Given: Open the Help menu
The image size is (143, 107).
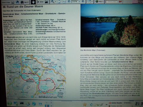Looking at the screenshot, I should click(x=99, y=1).
